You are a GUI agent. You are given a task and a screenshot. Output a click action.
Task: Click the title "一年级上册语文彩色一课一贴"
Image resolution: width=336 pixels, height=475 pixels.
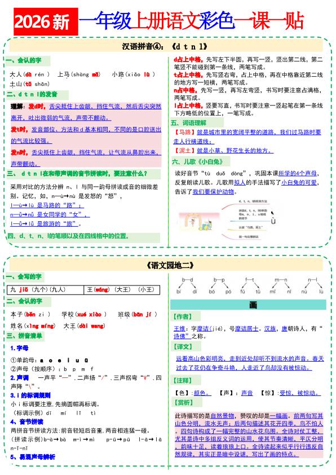pyautogui.click(x=191, y=21)
